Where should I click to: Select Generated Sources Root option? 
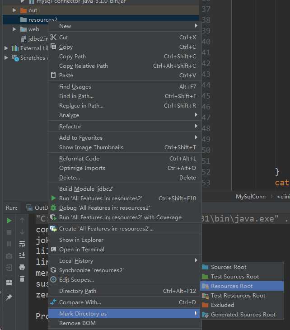click(x=242, y=315)
